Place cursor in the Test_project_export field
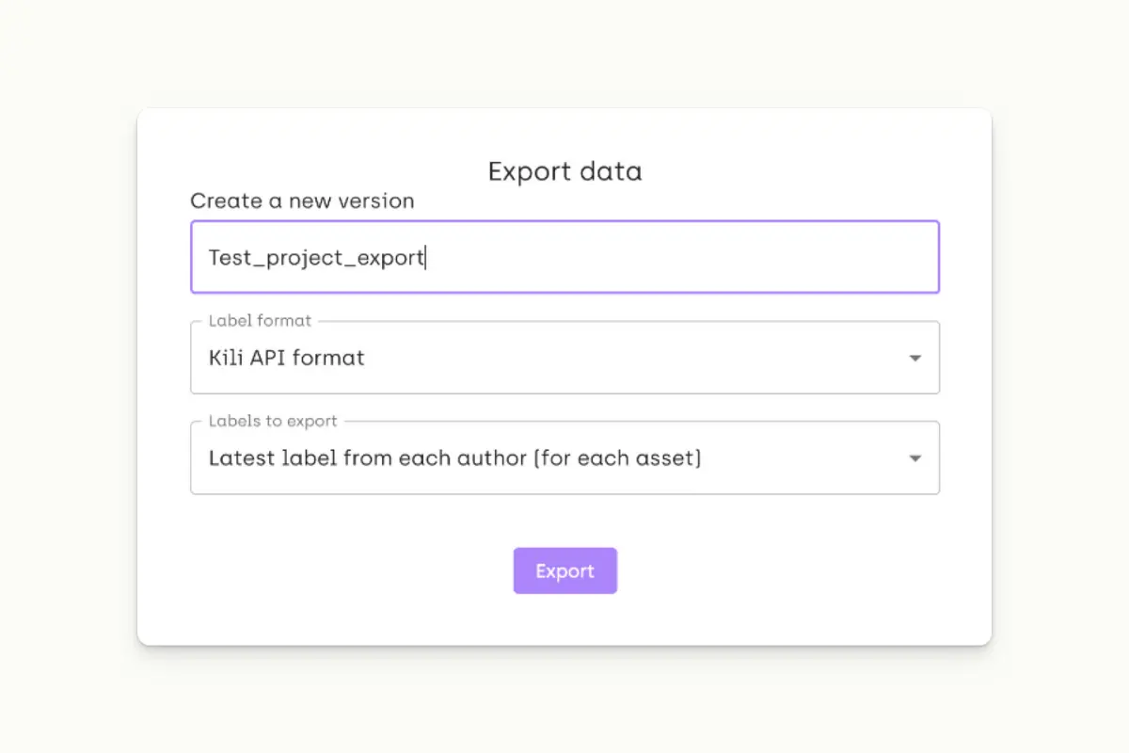This screenshot has width=1129, height=753. coord(564,256)
